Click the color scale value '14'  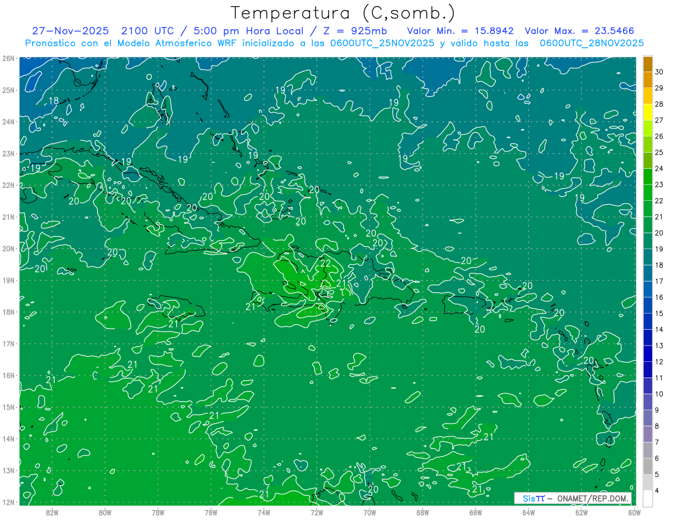click(659, 330)
